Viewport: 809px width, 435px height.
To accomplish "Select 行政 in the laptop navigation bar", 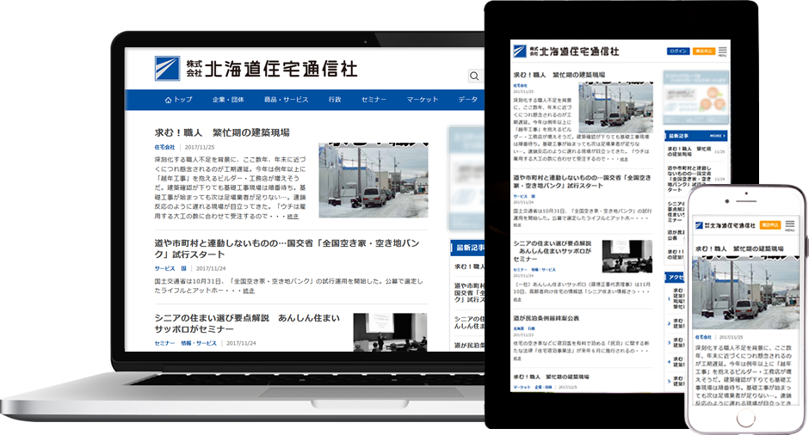I will tap(335, 100).
